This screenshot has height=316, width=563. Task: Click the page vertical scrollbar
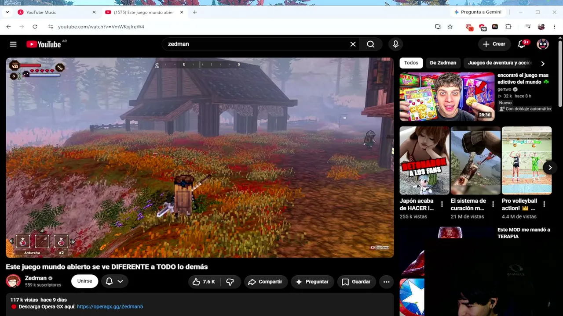coord(560,73)
